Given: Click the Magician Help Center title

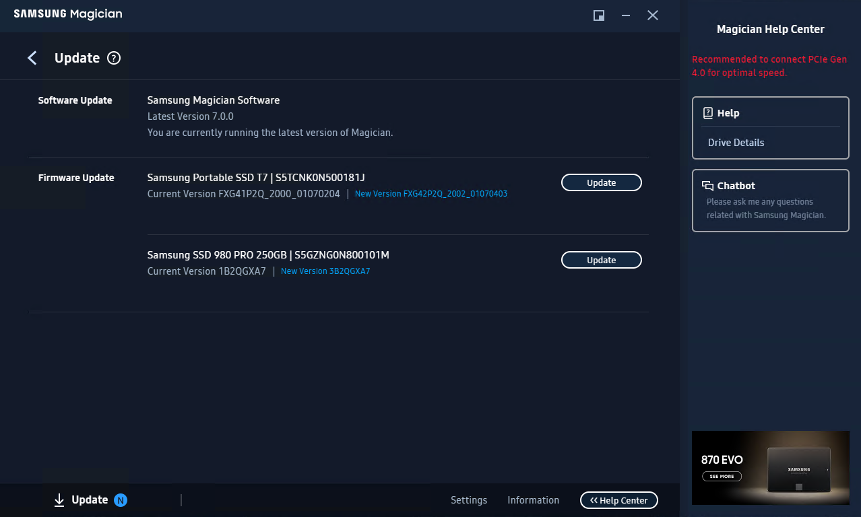Looking at the screenshot, I should [771, 29].
